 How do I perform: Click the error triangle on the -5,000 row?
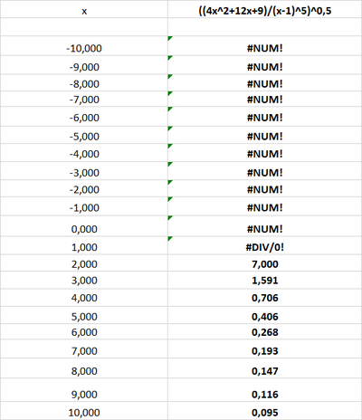tap(170, 129)
